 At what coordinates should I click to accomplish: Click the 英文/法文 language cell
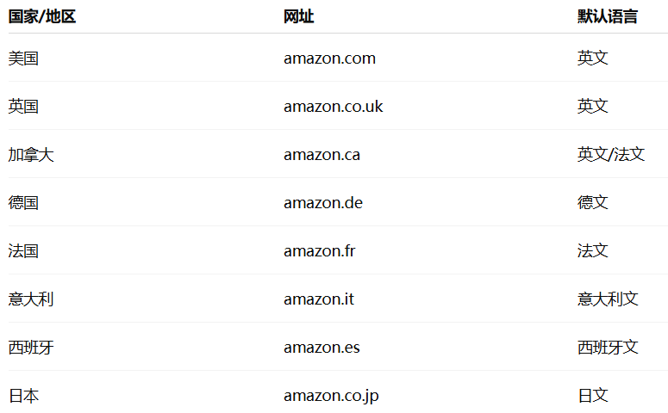pyautogui.click(x=611, y=154)
